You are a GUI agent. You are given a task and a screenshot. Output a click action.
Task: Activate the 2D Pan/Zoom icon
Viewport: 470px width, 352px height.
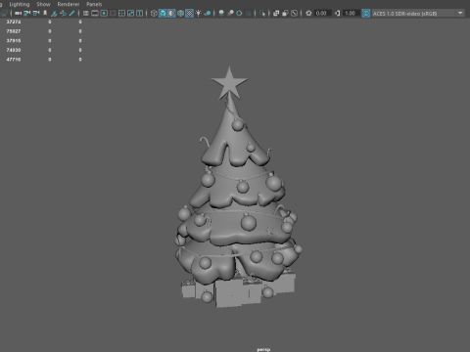click(63, 14)
